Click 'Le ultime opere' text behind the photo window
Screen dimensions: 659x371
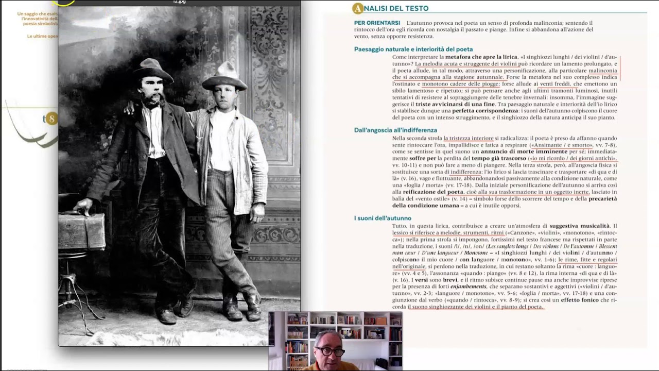pos(43,37)
